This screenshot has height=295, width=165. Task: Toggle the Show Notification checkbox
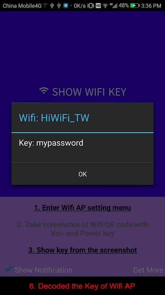7,270
